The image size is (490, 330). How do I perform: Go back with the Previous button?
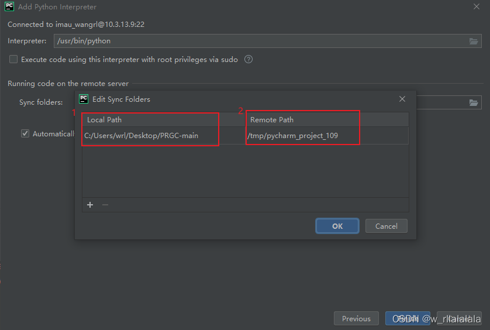click(x=356, y=318)
